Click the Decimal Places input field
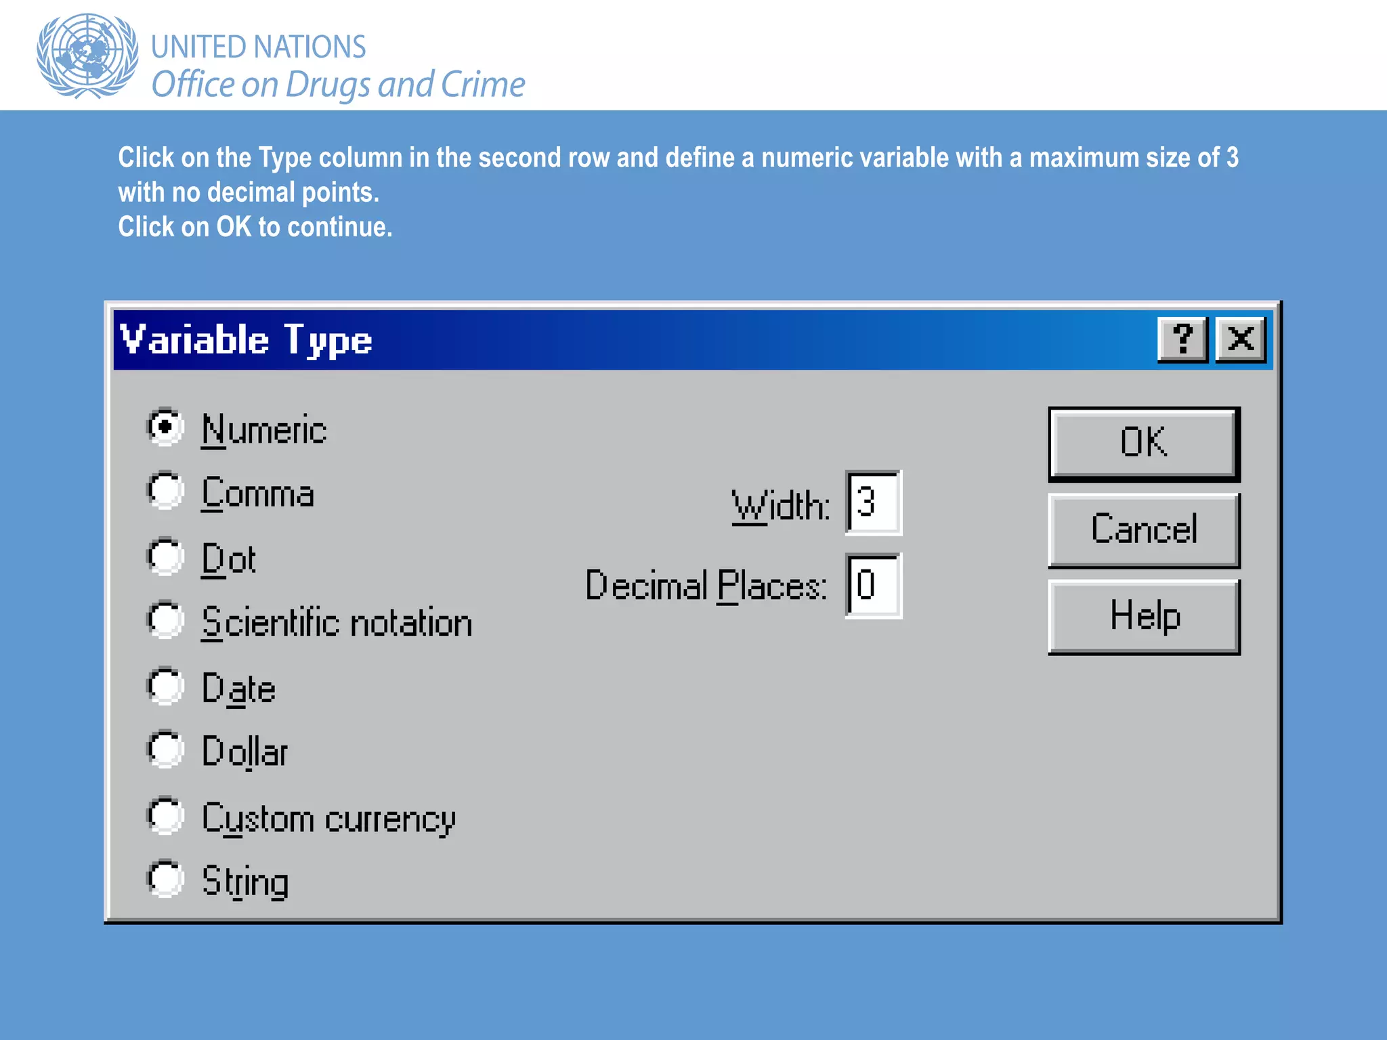Image resolution: width=1387 pixels, height=1040 pixels. tap(874, 586)
